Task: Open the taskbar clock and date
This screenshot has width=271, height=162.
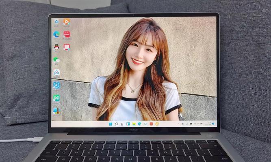Action: click(x=208, y=124)
